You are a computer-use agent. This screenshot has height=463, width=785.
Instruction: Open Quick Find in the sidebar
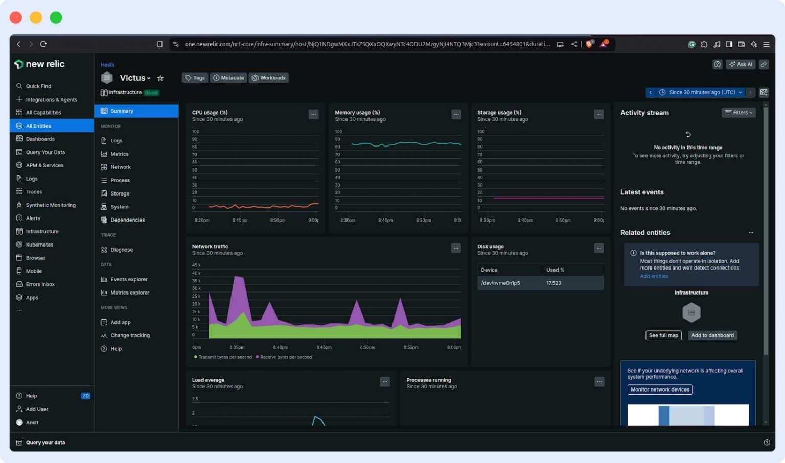click(x=38, y=86)
